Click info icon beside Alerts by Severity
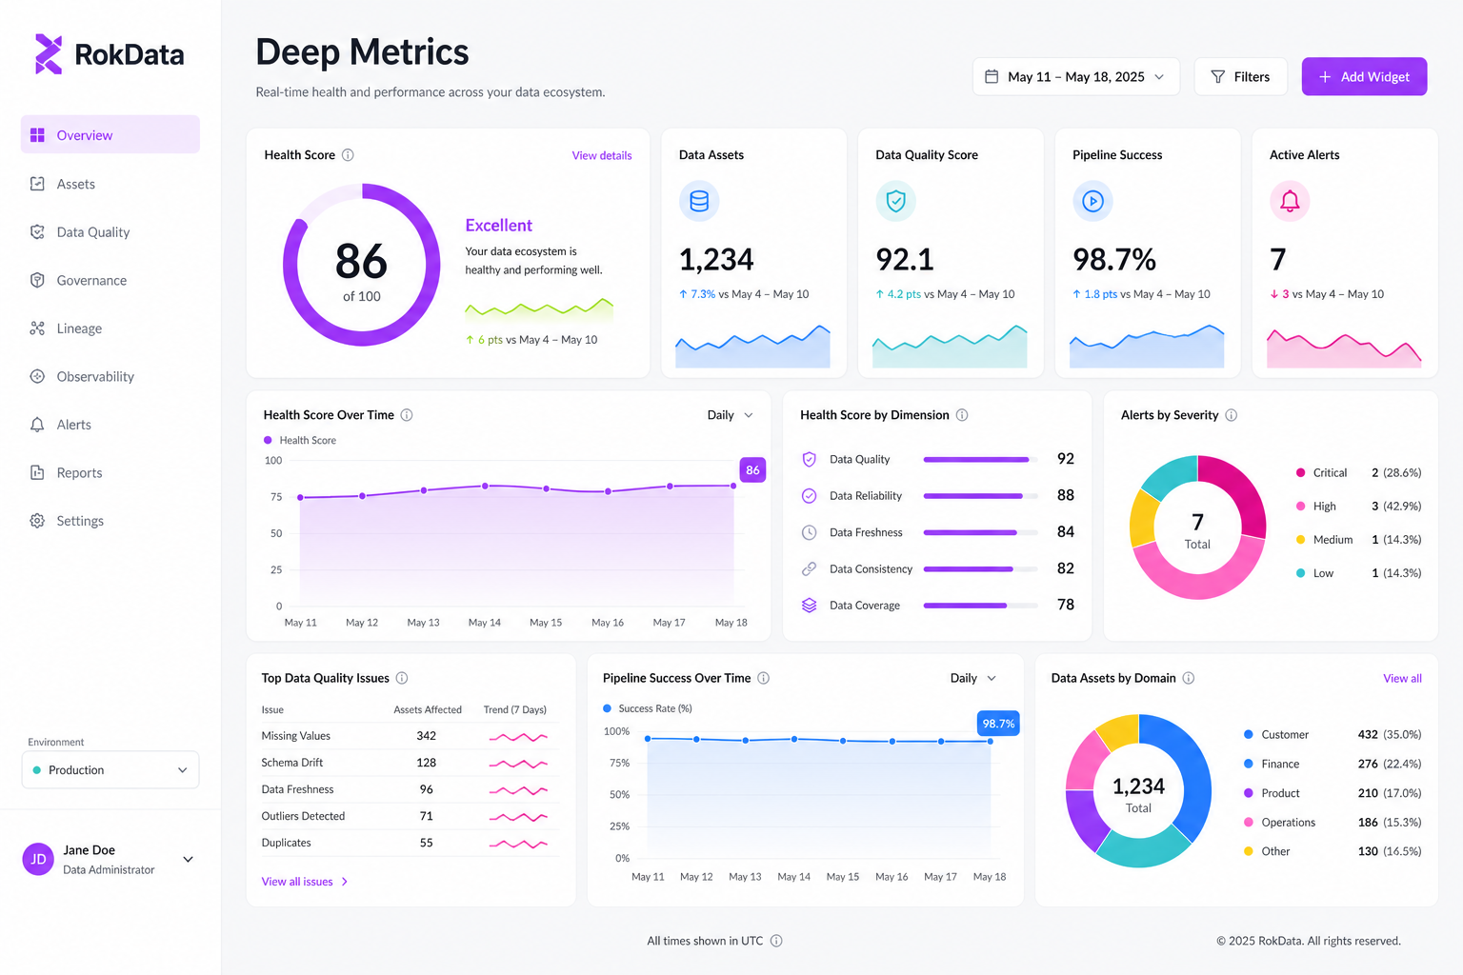The height and width of the screenshot is (975, 1463). 1231,415
